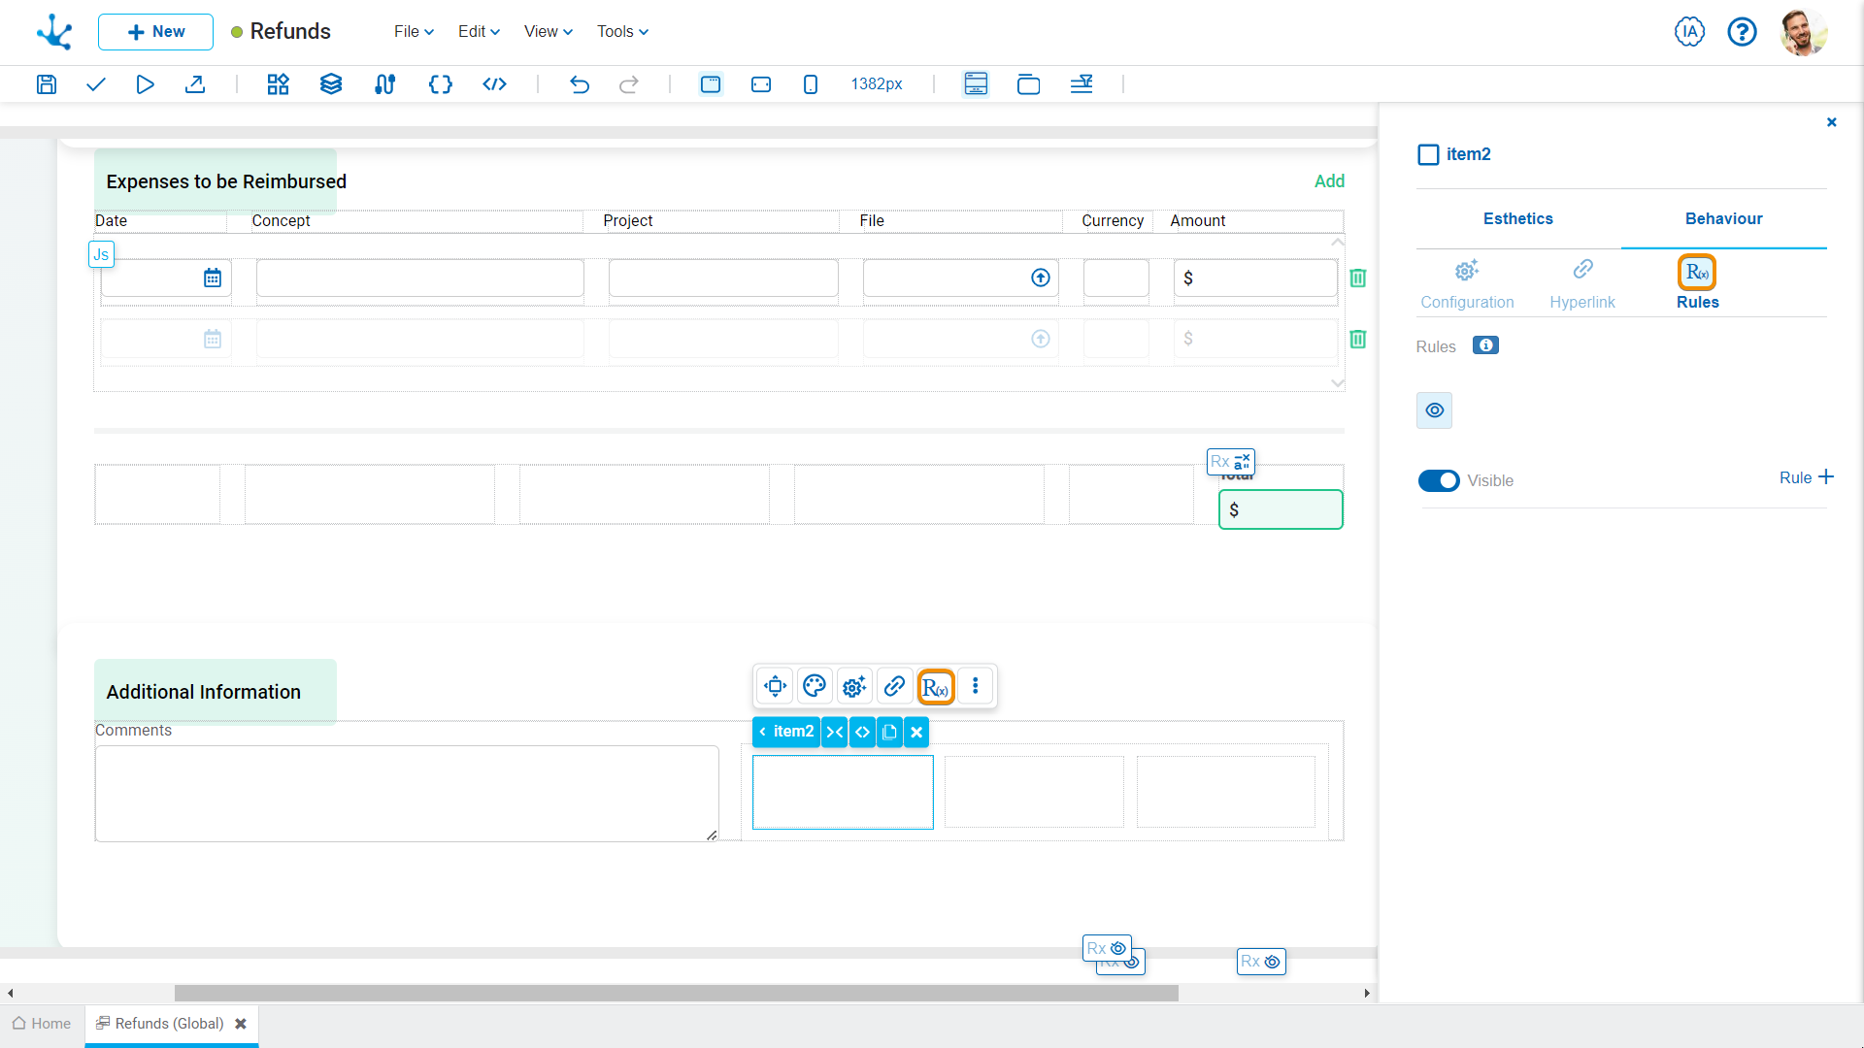Click the Undo arrow icon
The width and height of the screenshot is (1864, 1048).
[580, 84]
